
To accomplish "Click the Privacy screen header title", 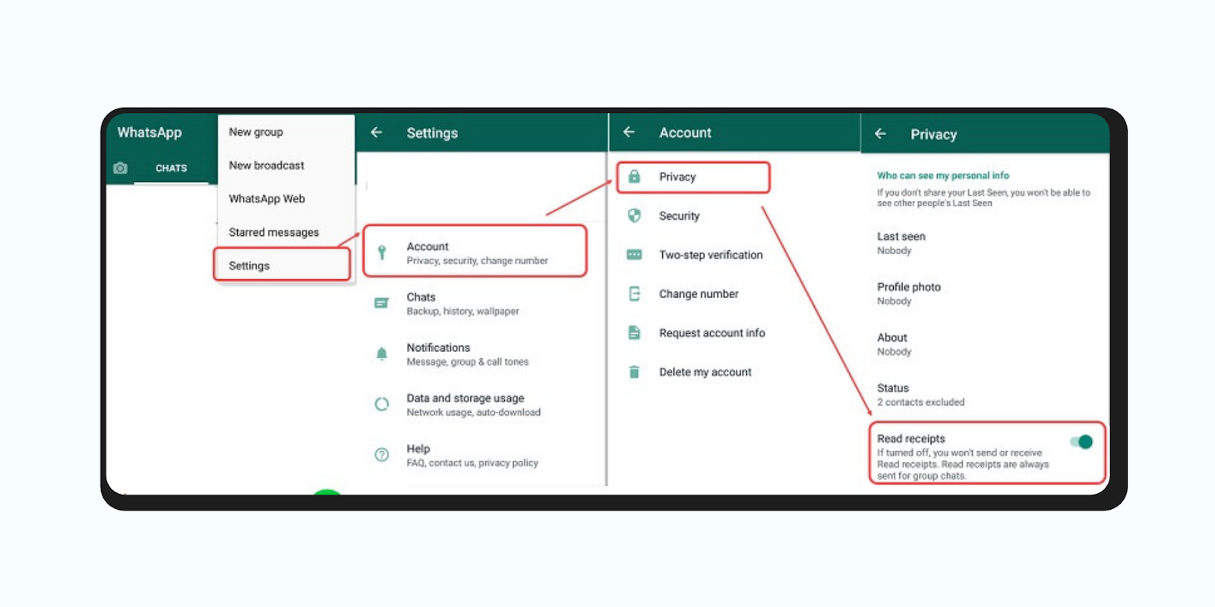I will pyautogui.click(x=933, y=134).
